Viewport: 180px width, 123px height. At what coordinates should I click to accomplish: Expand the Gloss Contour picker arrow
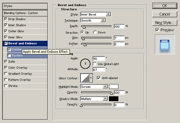91,78
